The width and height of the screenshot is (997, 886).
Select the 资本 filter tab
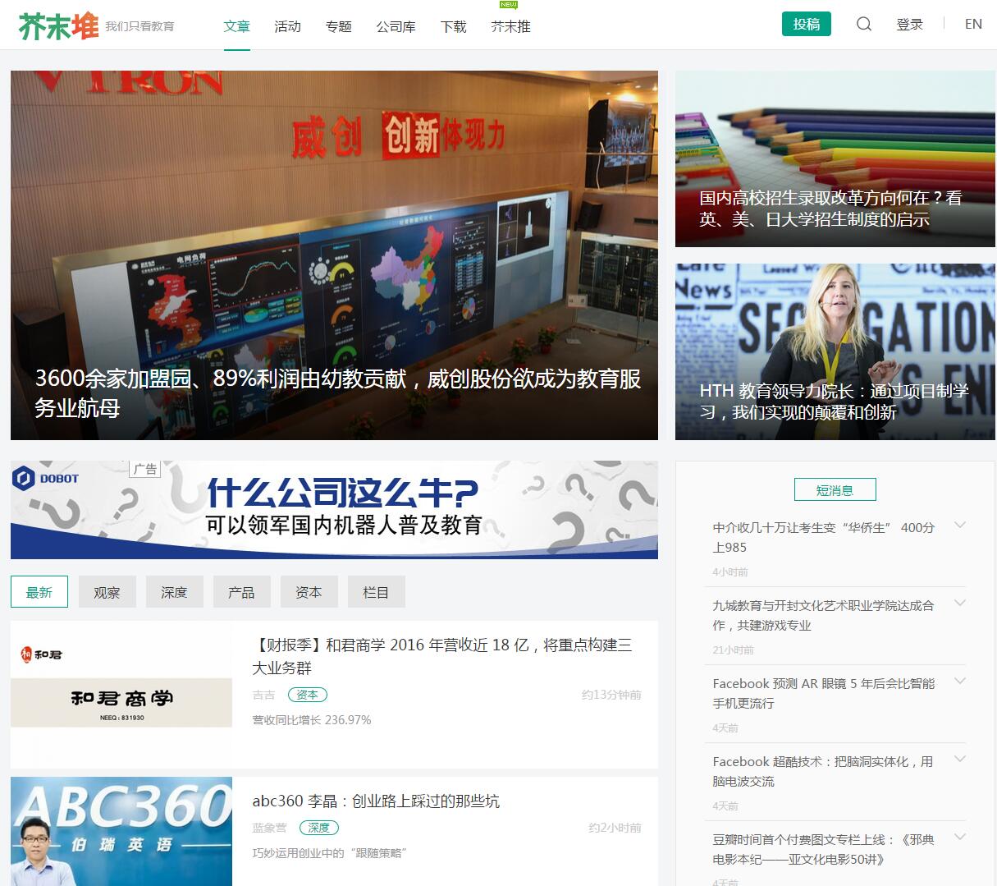309,592
